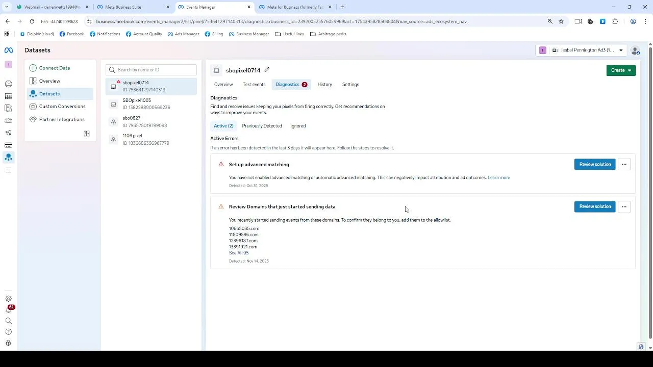Screen dimensions: 653x367
Task: Open the Help question mark icon
Action: (x=8, y=332)
